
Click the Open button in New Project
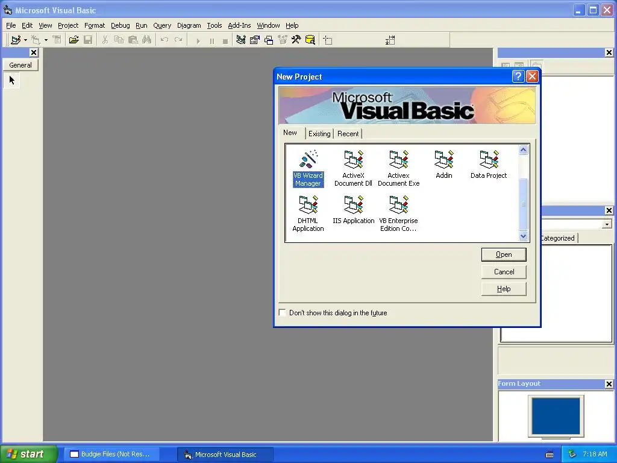tap(504, 255)
